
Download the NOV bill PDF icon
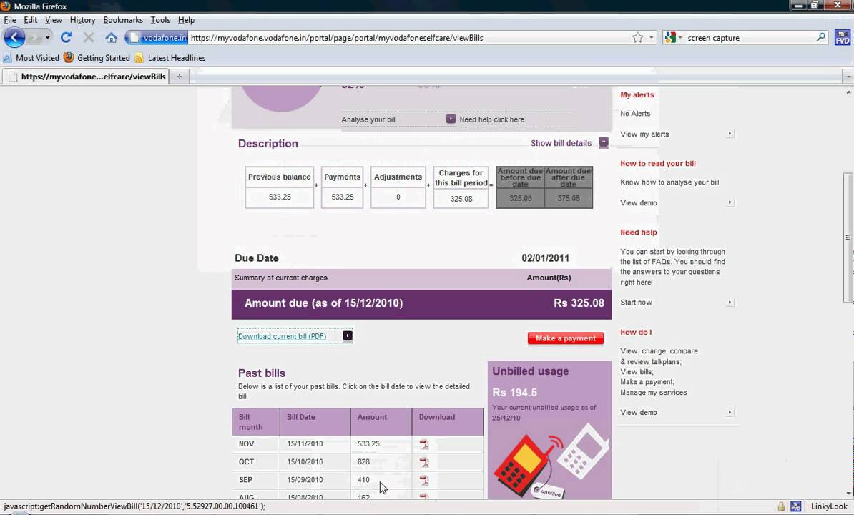point(423,444)
